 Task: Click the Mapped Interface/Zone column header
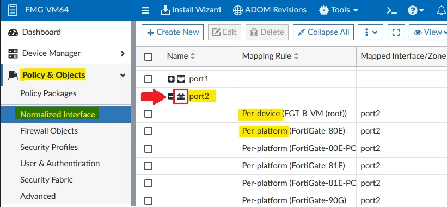click(x=403, y=56)
